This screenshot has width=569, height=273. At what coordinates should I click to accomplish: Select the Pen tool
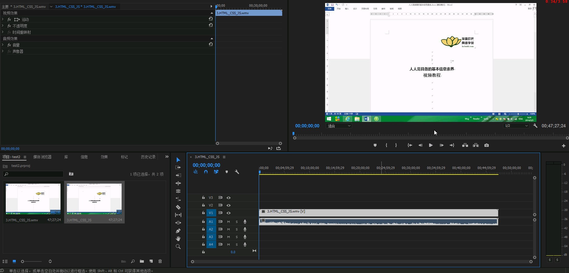click(x=178, y=231)
